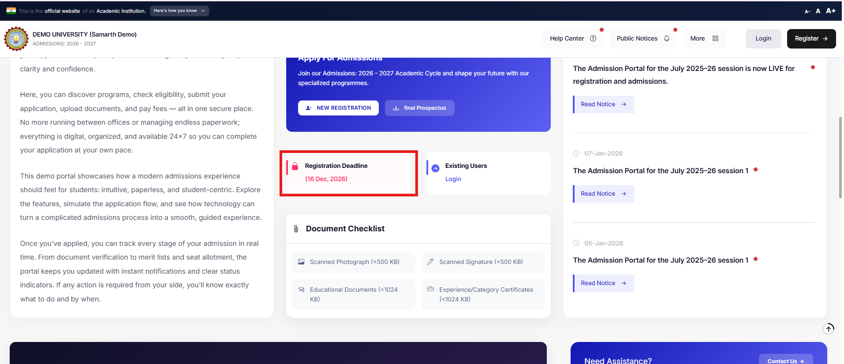Viewport: 844px width, 364px height.
Task: Open the Public Notices menu
Action: pyautogui.click(x=642, y=39)
